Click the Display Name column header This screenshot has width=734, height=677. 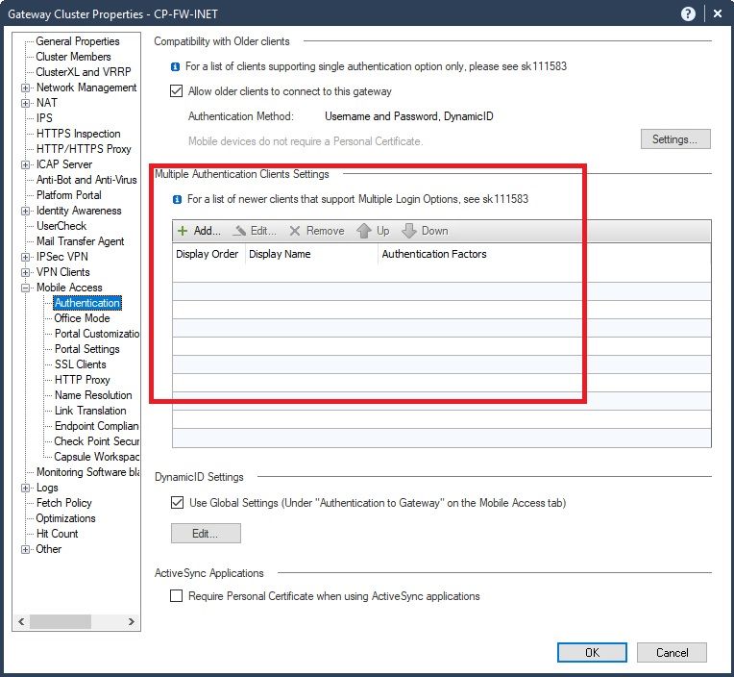tap(311, 254)
